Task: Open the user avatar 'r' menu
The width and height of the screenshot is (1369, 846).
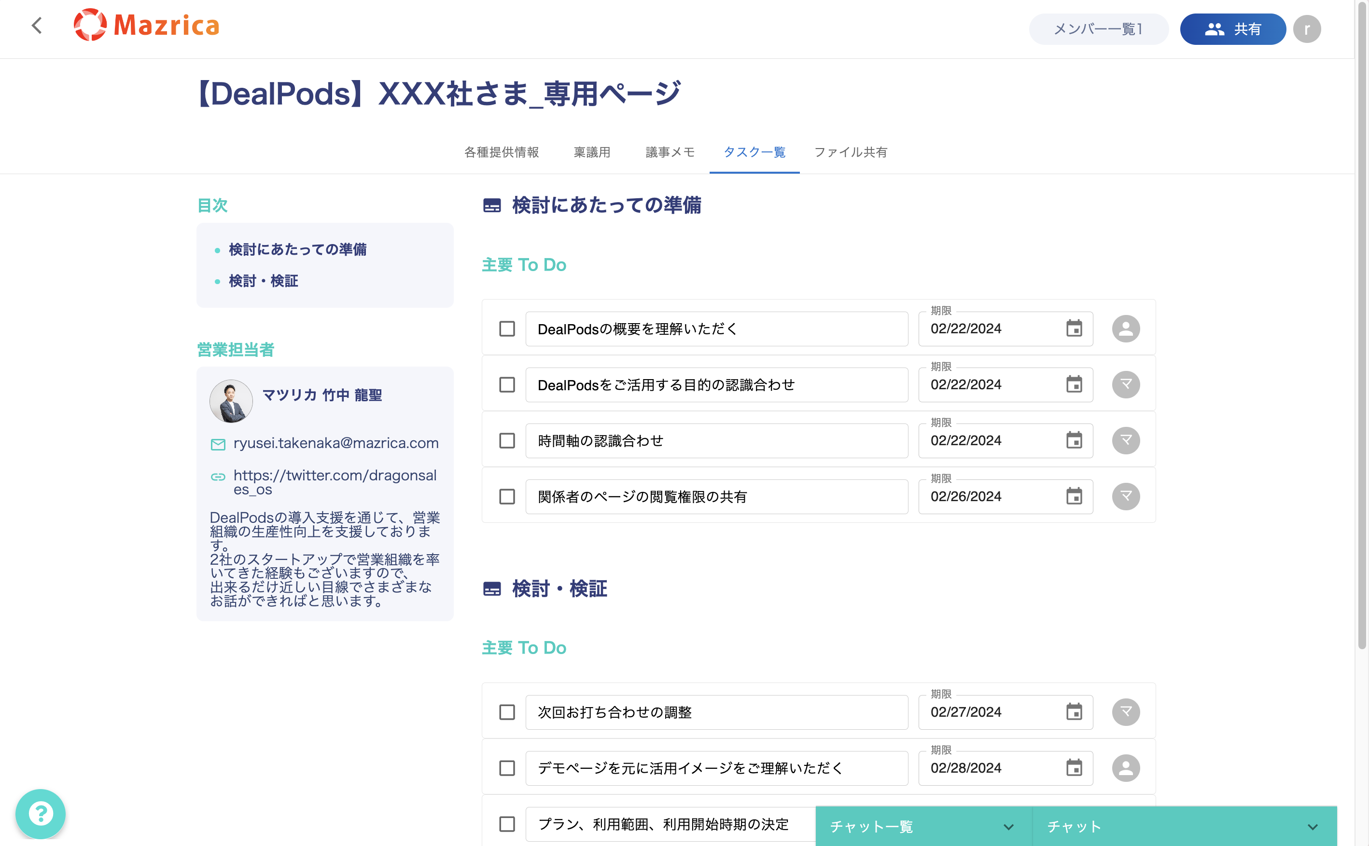Action: [1307, 29]
